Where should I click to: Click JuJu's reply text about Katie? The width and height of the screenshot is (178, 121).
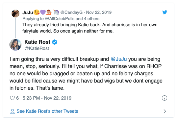coord(90,28)
